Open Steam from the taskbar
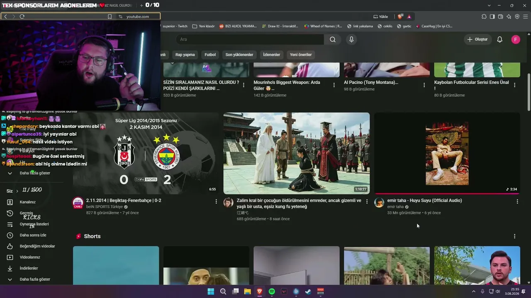531x298 pixels. coord(308,291)
